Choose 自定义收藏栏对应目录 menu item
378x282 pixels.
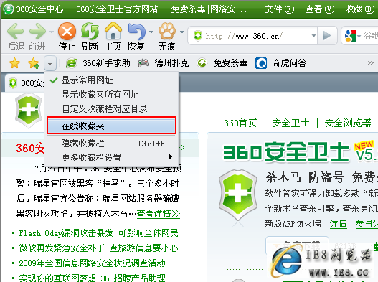pyautogui.click(x=112, y=109)
